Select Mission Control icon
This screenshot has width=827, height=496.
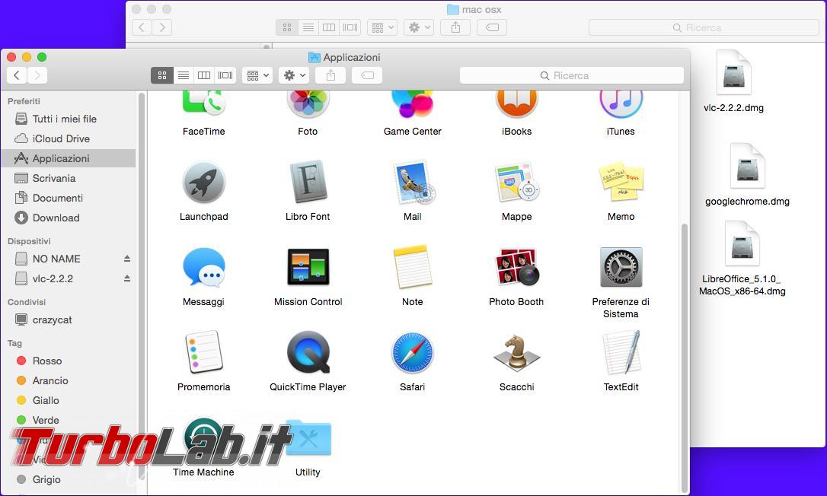(308, 267)
